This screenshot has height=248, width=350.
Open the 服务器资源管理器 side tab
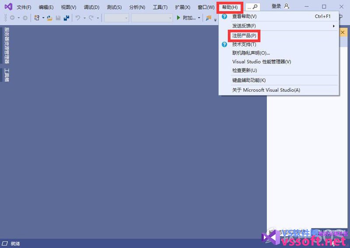coord(7,45)
